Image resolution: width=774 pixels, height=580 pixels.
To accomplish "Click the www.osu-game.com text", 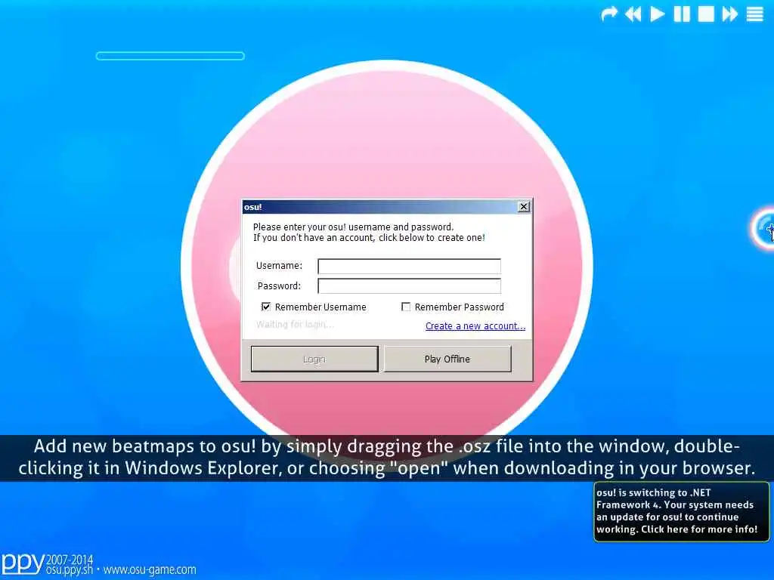I will [150, 569].
